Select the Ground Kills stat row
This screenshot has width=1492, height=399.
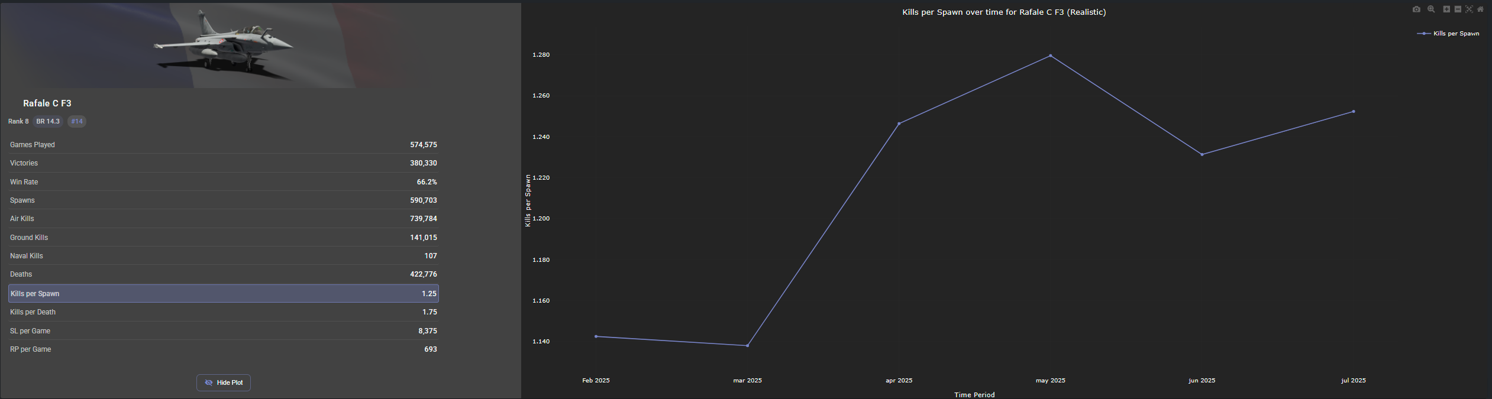point(224,238)
